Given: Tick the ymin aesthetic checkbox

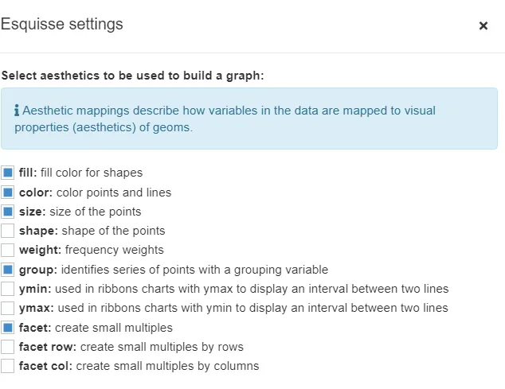Looking at the screenshot, I should (8, 289).
